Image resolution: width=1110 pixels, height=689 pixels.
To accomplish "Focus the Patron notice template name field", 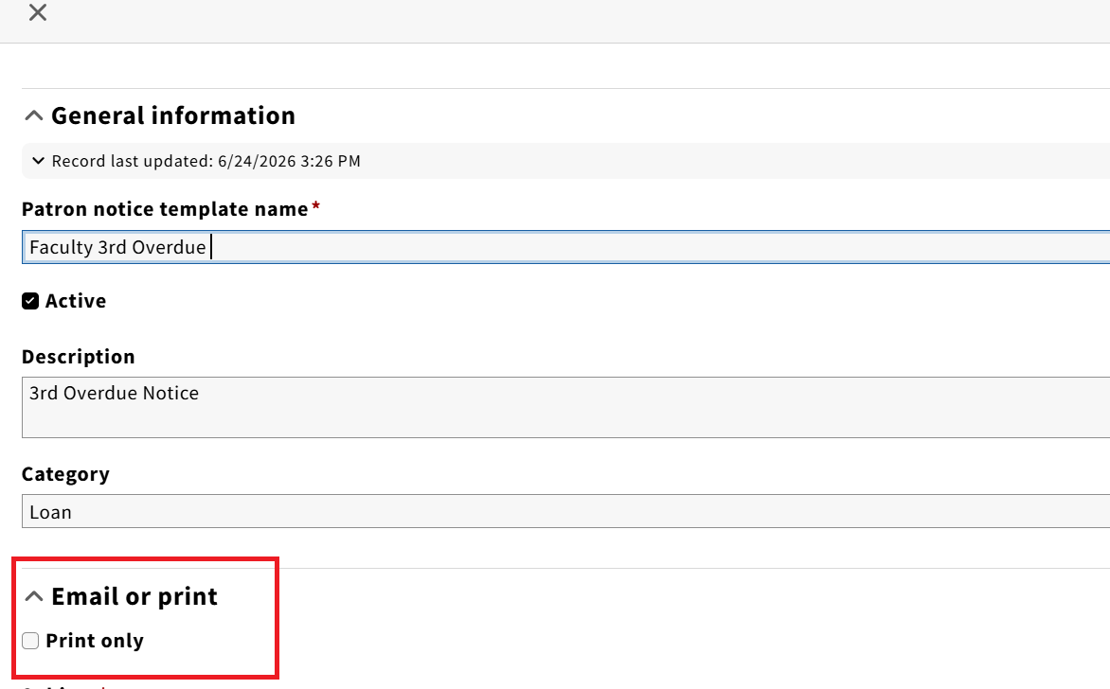I will coord(565,247).
